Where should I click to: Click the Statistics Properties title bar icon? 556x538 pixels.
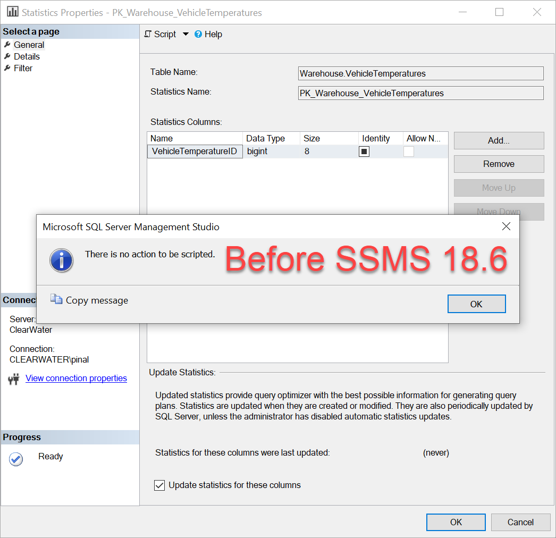[12, 12]
